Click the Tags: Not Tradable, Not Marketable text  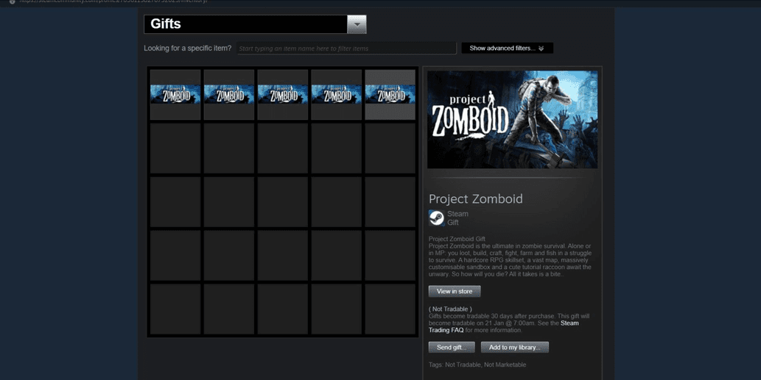coord(477,365)
